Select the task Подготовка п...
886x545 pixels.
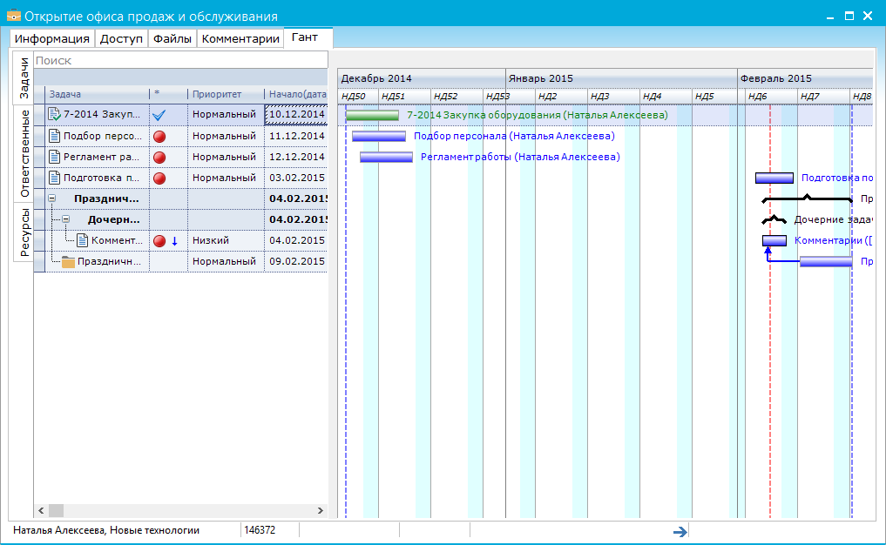coord(101,178)
